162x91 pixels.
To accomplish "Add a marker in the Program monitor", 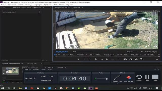I will [78, 59].
